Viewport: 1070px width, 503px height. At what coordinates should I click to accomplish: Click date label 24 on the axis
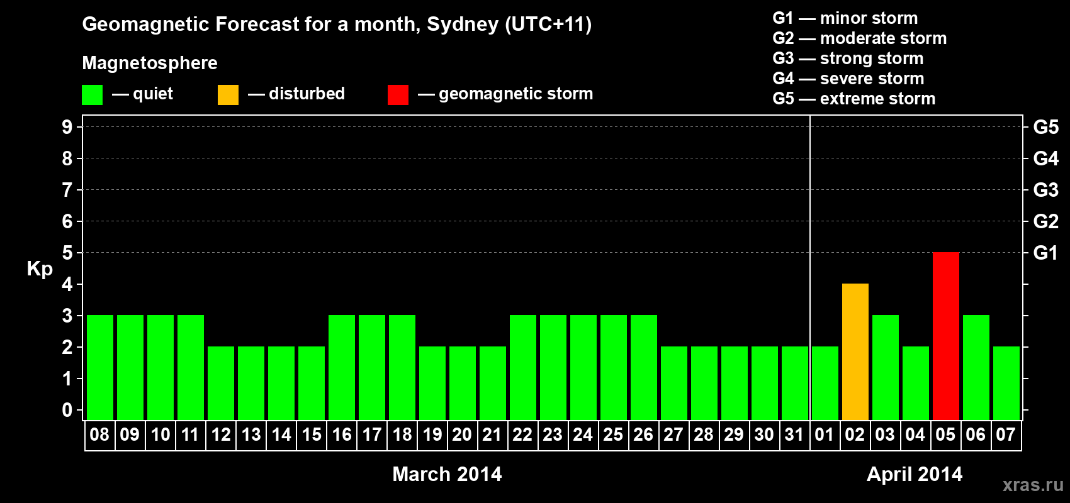pyautogui.click(x=583, y=435)
